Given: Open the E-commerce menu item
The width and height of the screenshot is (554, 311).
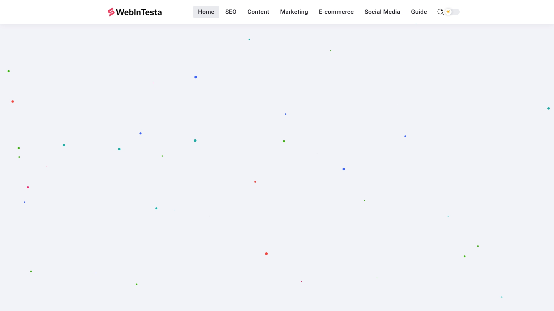Looking at the screenshot, I should point(336,12).
